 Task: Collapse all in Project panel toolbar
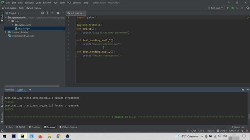52,13
